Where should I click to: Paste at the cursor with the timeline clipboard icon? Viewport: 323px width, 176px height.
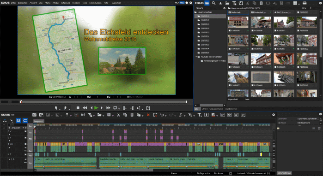pyautogui.click(x=132, y=115)
